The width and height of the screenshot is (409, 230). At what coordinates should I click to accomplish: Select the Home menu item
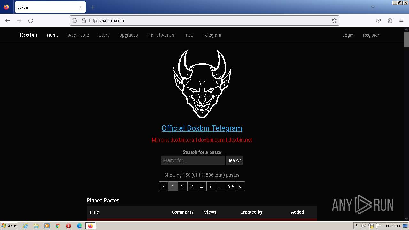(x=53, y=35)
